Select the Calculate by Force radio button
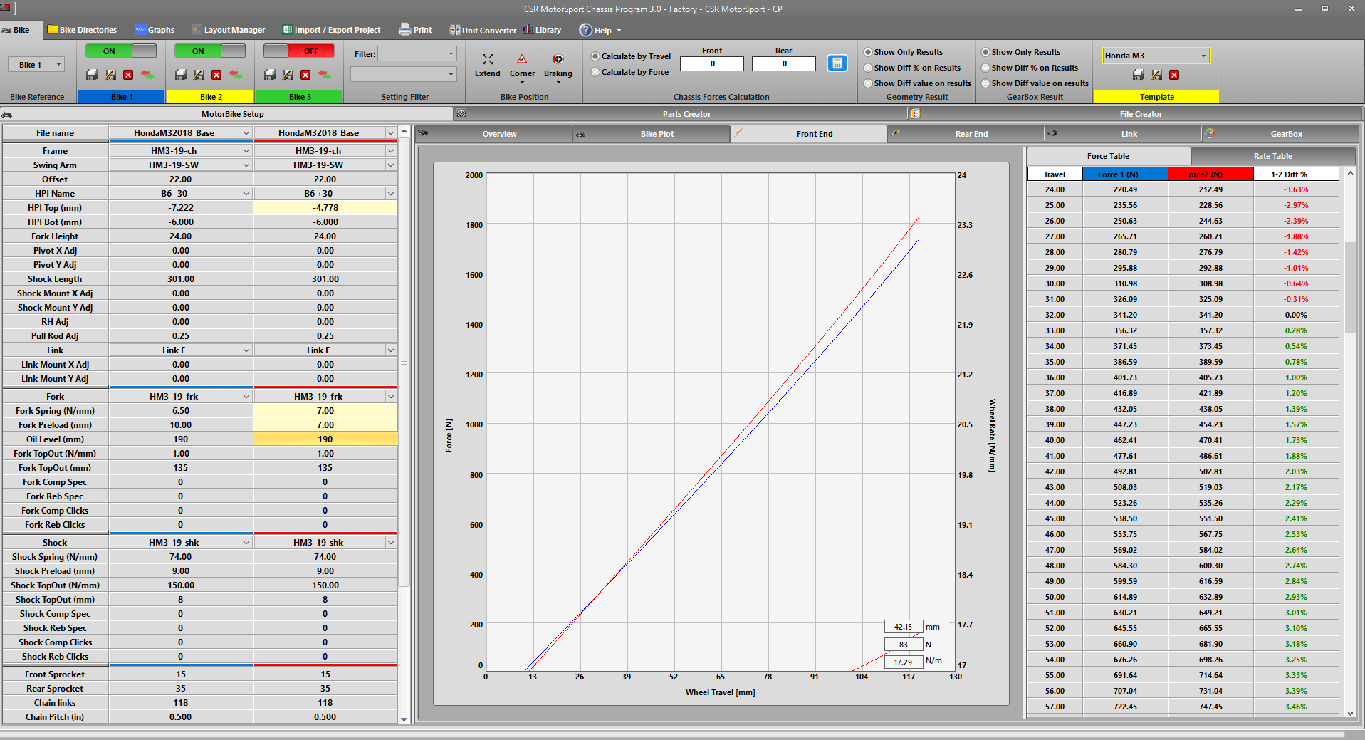Screen dimensions: 1365x740 [596, 72]
